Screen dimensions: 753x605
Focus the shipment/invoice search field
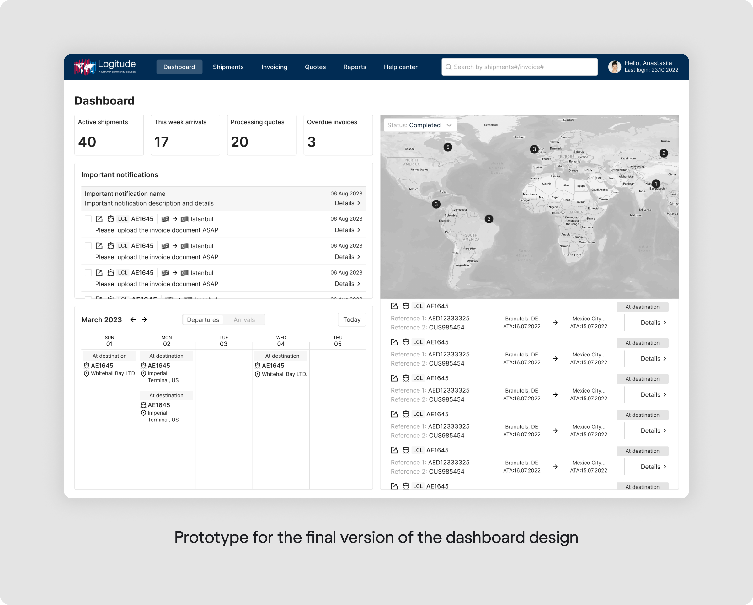[x=519, y=67]
